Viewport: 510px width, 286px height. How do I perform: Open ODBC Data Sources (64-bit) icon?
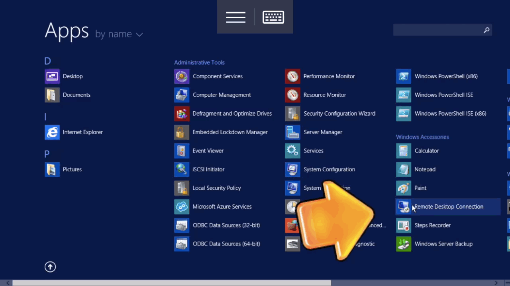pyautogui.click(x=182, y=244)
